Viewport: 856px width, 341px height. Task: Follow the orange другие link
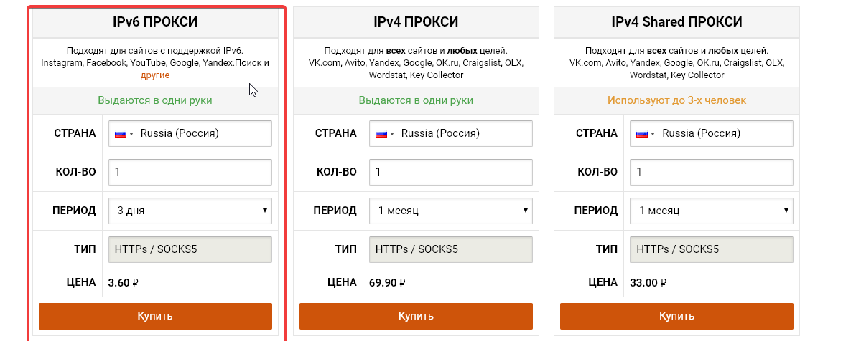[154, 75]
